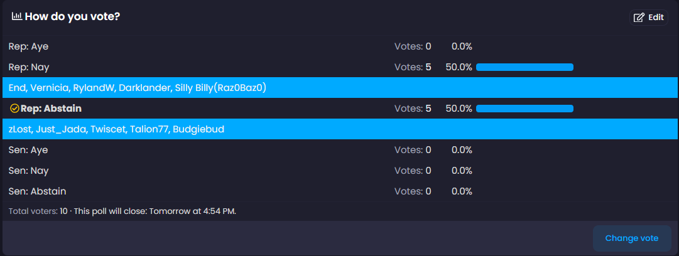Click the Rep: Abstain voter names list
The height and width of the screenshot is (256, 679).
[x=117, y=129]
